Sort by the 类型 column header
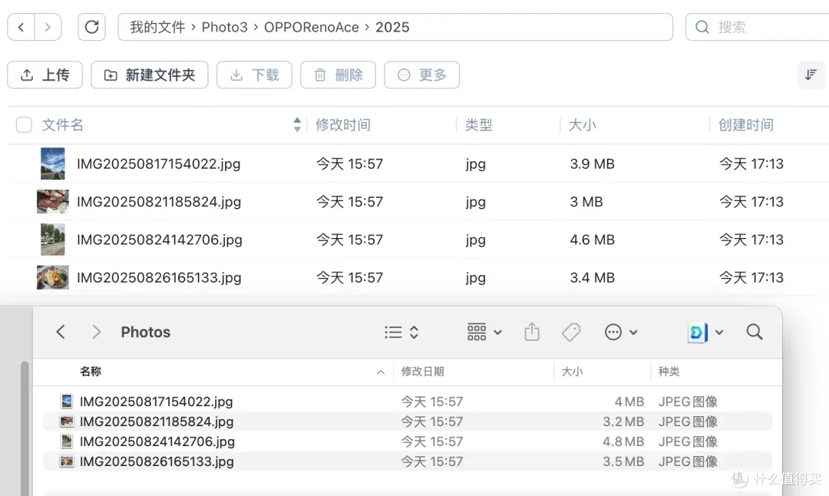This screenshot has height=496, width=829. [478, 125]
